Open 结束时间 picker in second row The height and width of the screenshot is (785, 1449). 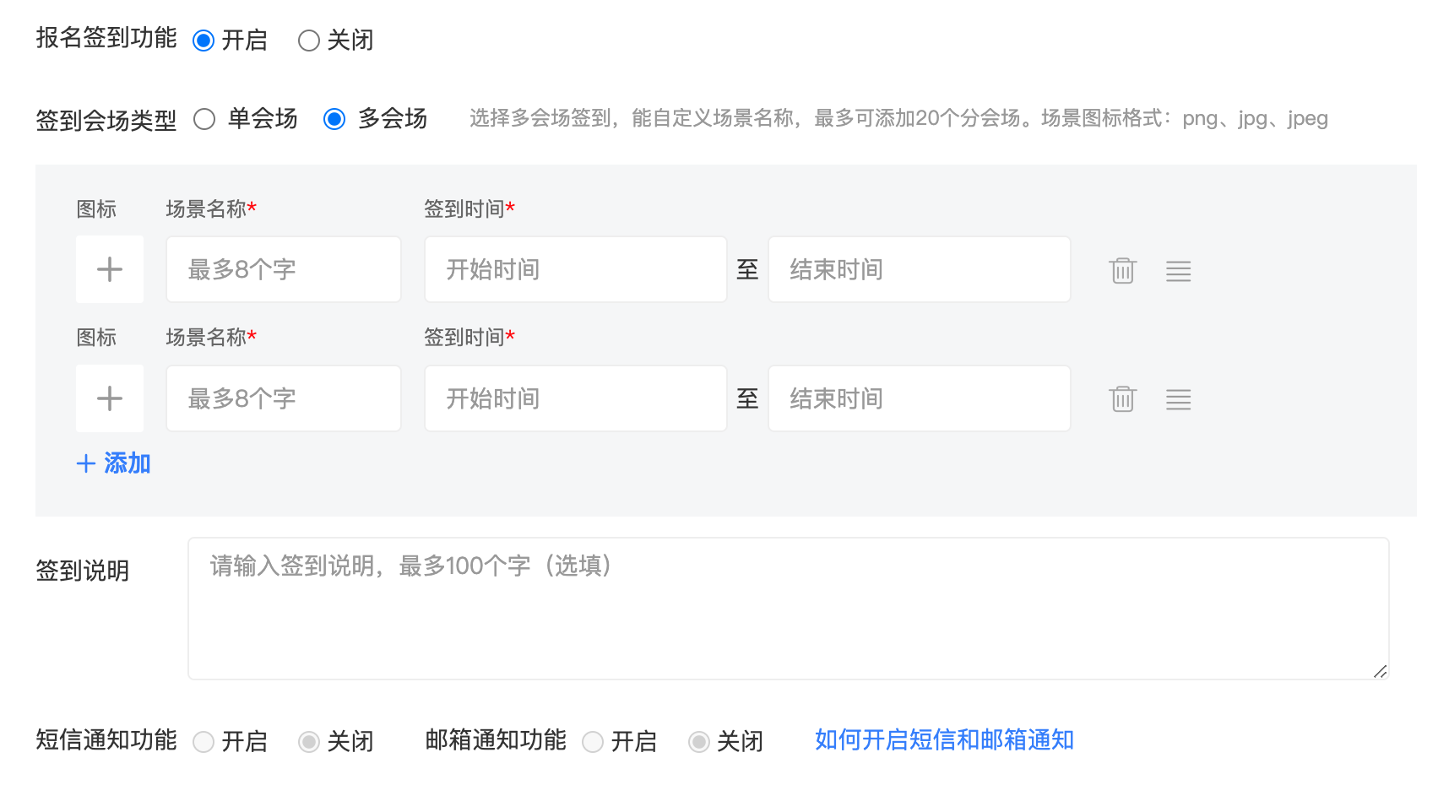tap(919, 398)
